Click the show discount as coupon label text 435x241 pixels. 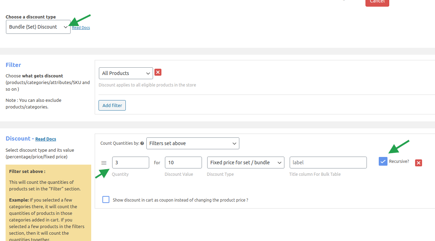pyautogui.click(x=180, y=200)
